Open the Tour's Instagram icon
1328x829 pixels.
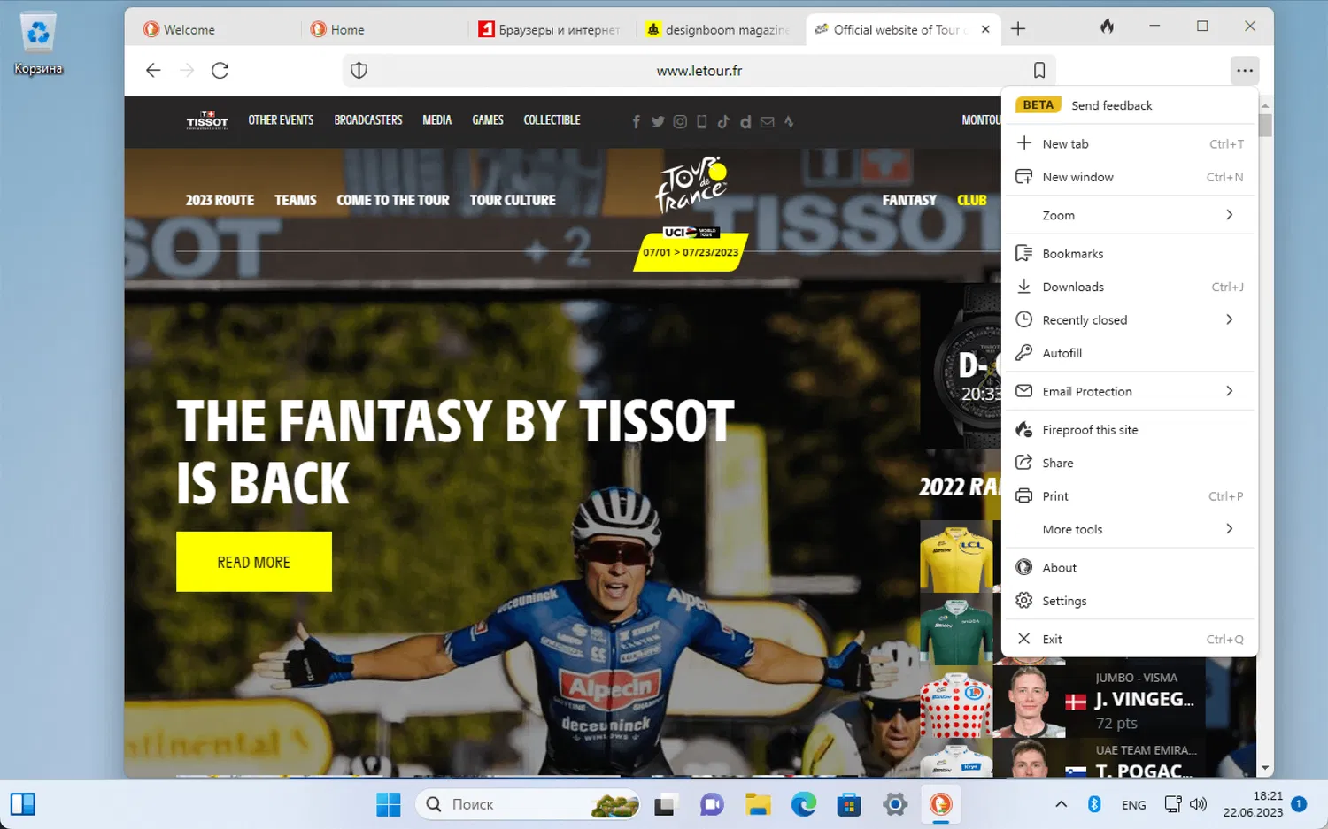[680, 122]
